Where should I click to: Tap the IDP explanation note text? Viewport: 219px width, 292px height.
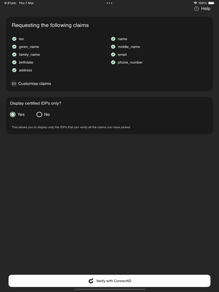[x=71, y=127]
